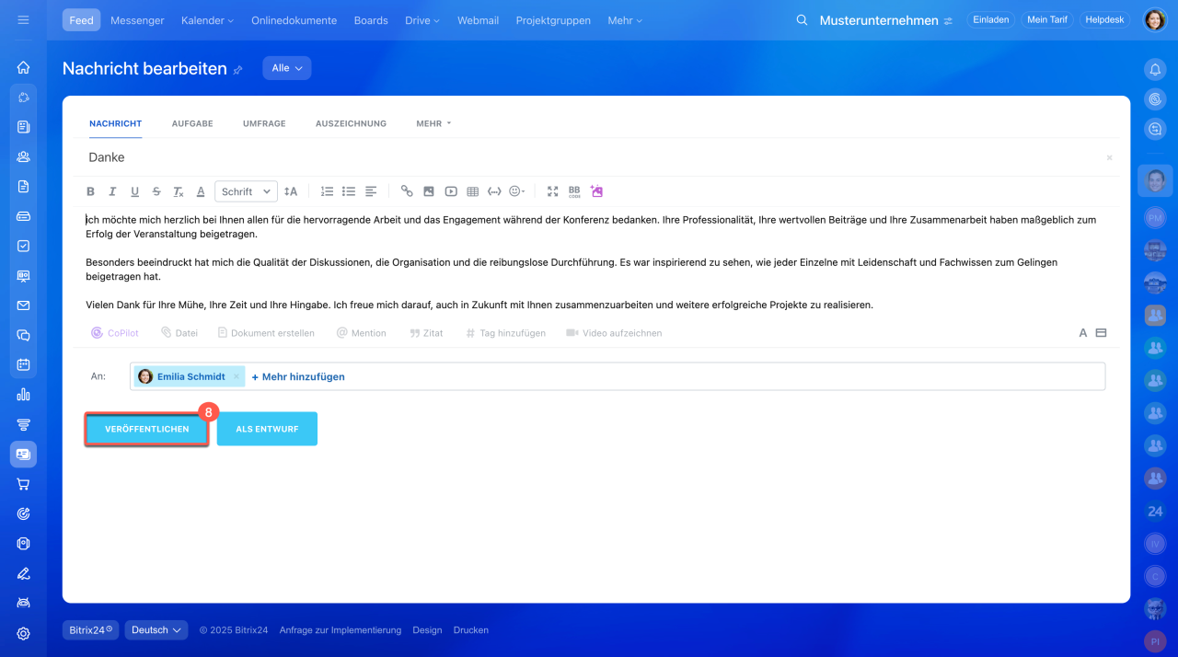Screen dimensions: 1178x657
Task: Expand editor to fullscreen
Action: point(553,191)
